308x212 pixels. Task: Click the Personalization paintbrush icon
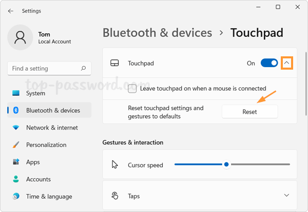point(16,145)
